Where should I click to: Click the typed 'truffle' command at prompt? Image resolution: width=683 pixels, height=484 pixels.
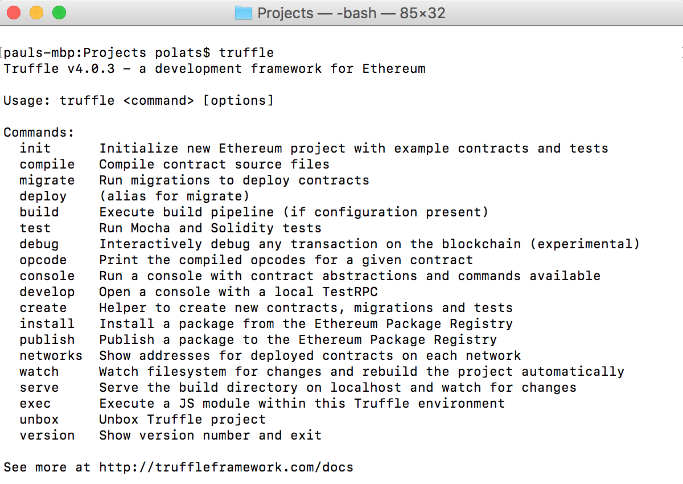coord(246,53)
